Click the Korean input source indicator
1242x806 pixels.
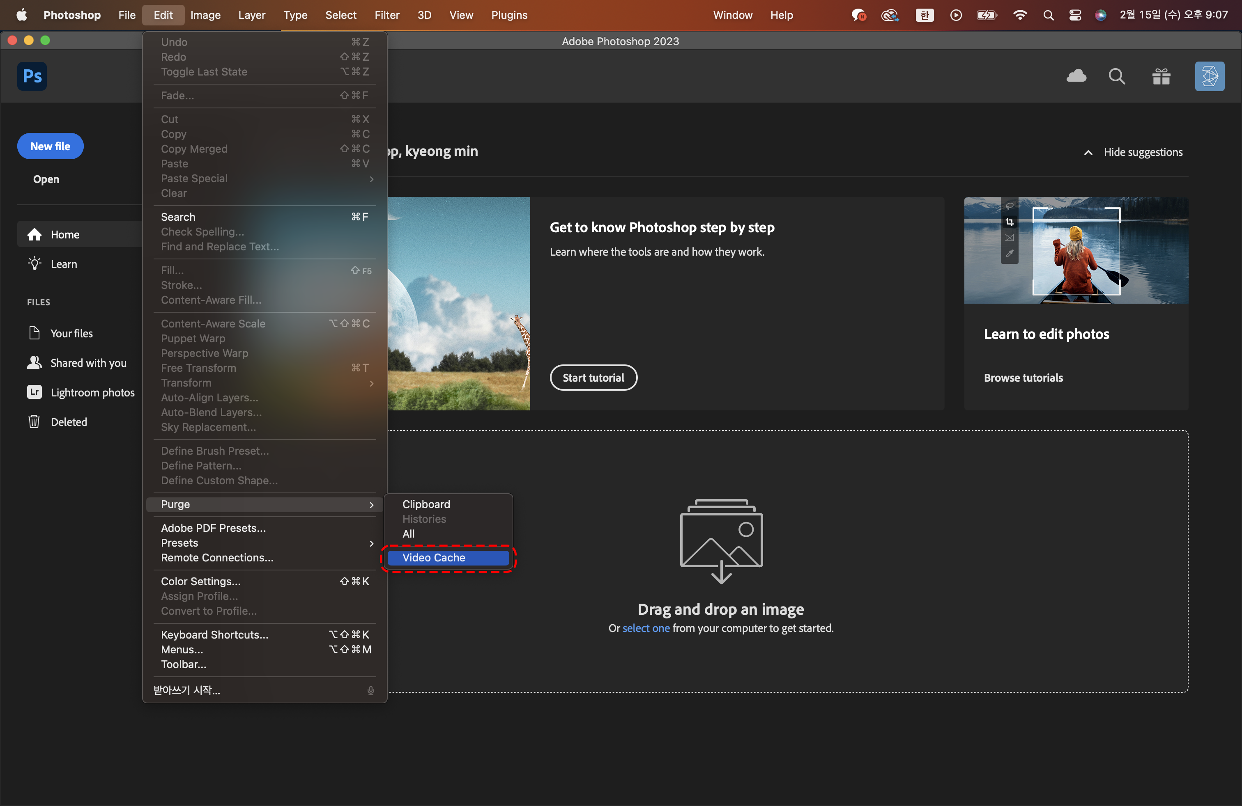(924, 15)
